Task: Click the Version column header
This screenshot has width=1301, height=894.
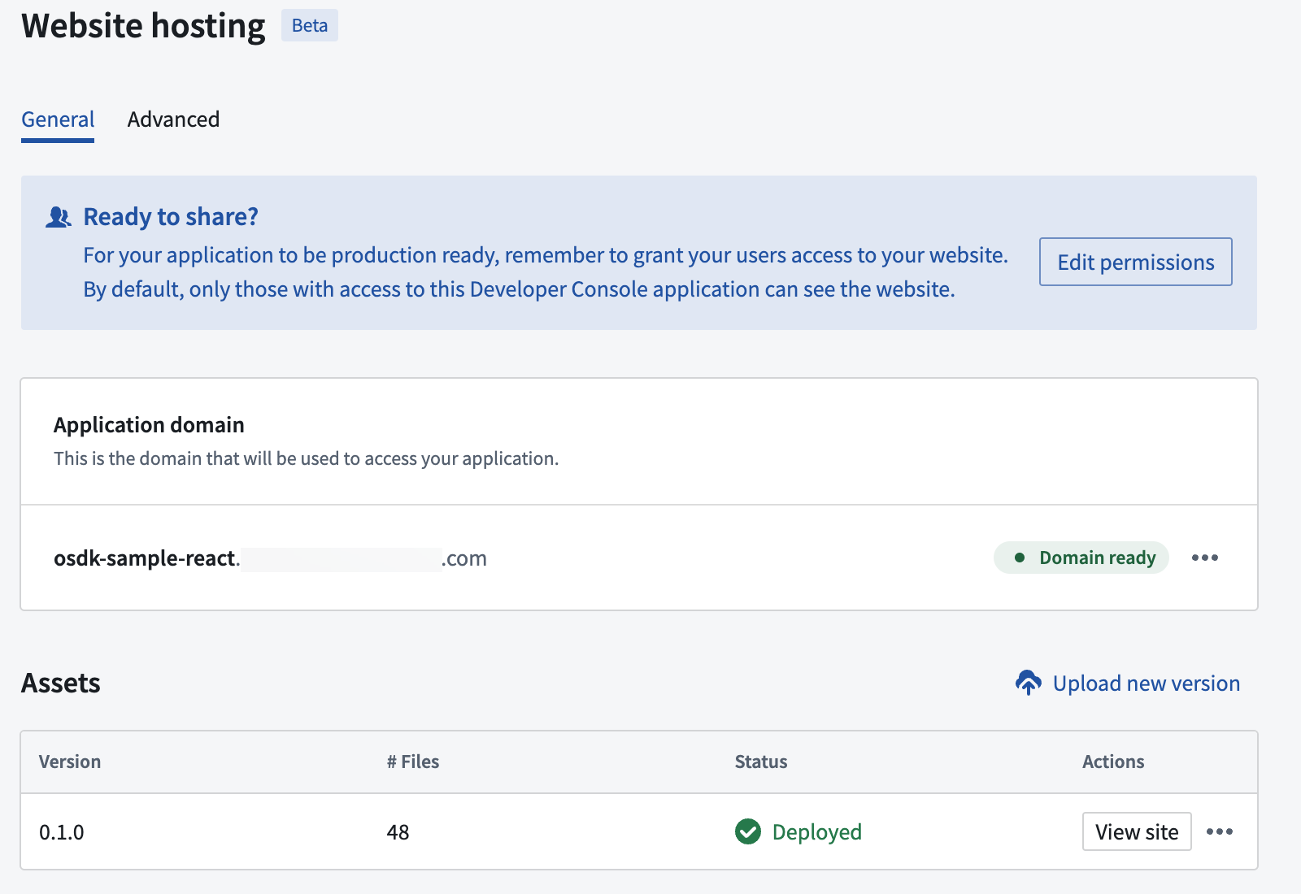Action: 70,762
